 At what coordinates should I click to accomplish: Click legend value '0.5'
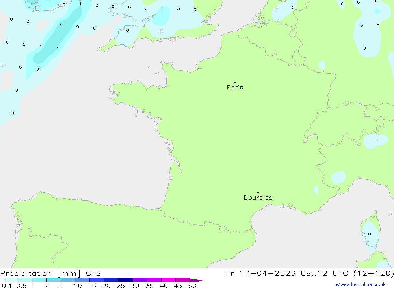point(21,286)
